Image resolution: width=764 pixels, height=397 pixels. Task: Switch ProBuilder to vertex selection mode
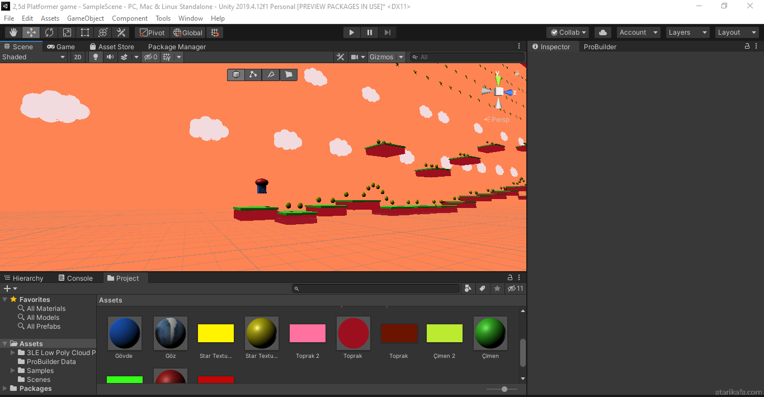[x=253, y=74]
